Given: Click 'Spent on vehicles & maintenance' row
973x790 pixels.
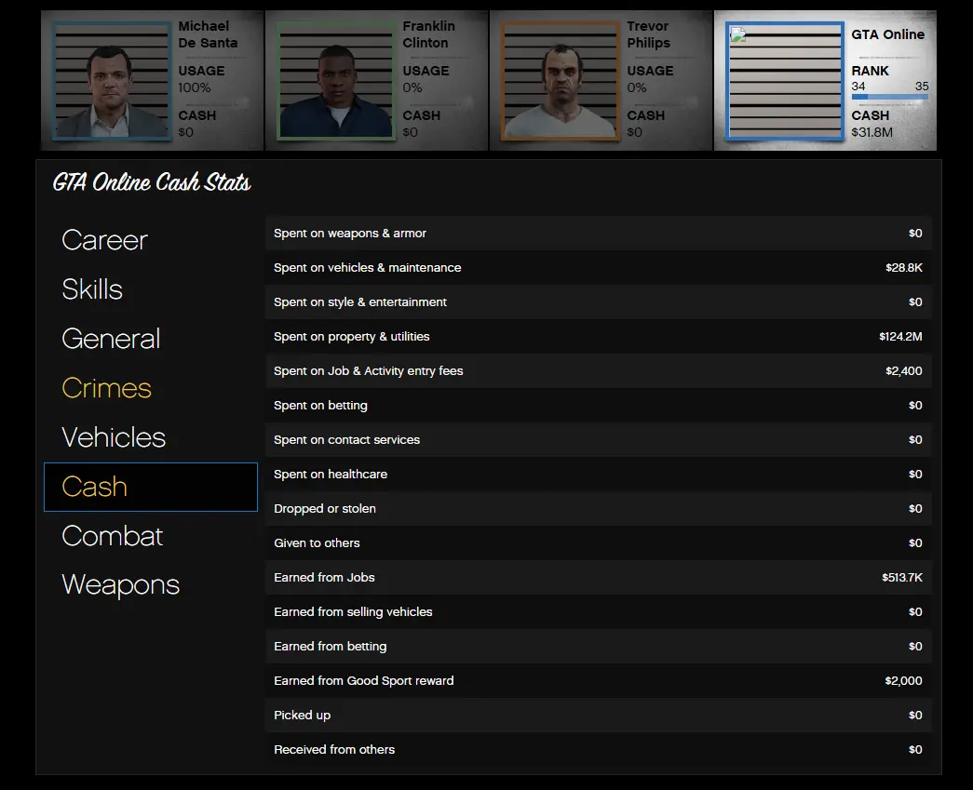Looking at the screenshot, I should (x=598, y=268).
